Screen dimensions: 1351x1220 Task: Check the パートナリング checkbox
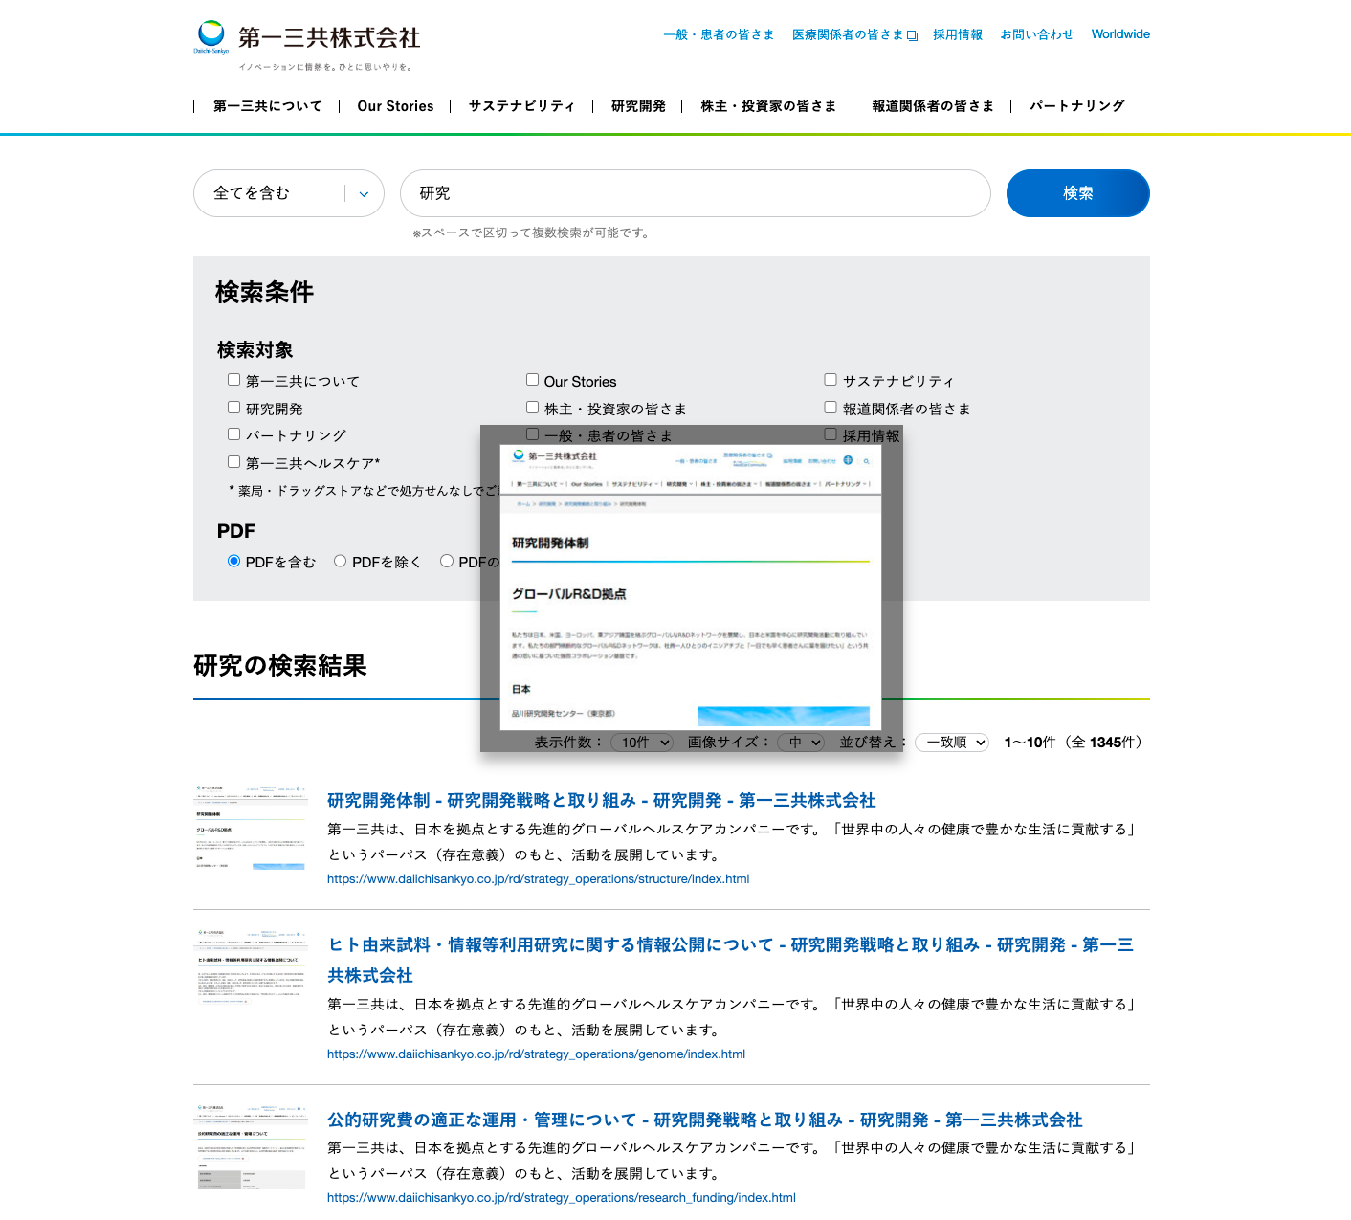point(233,434)
